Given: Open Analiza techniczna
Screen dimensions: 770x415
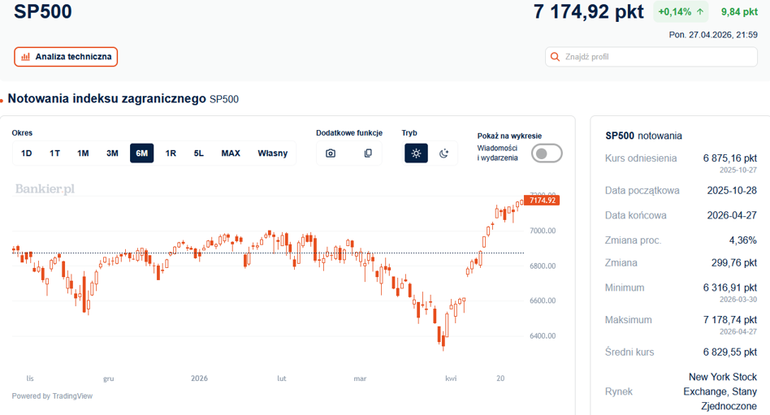Looking at the screenshot, I should pyautogui.click(x=66, y=57).
